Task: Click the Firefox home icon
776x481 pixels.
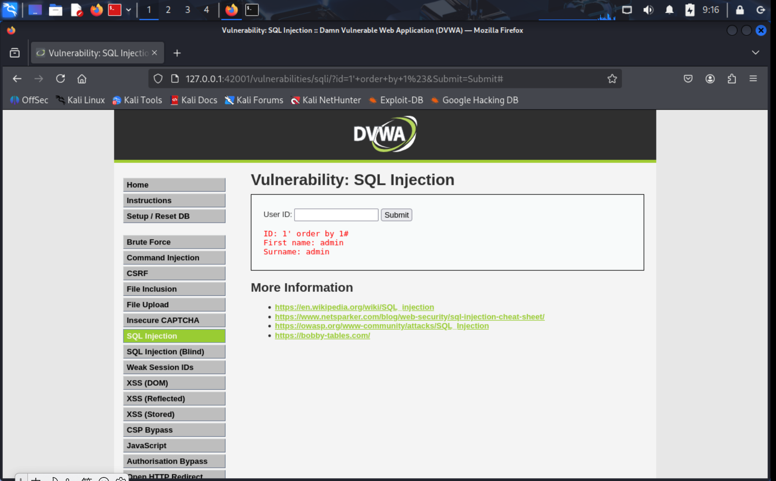Action: tap(82, 79)
